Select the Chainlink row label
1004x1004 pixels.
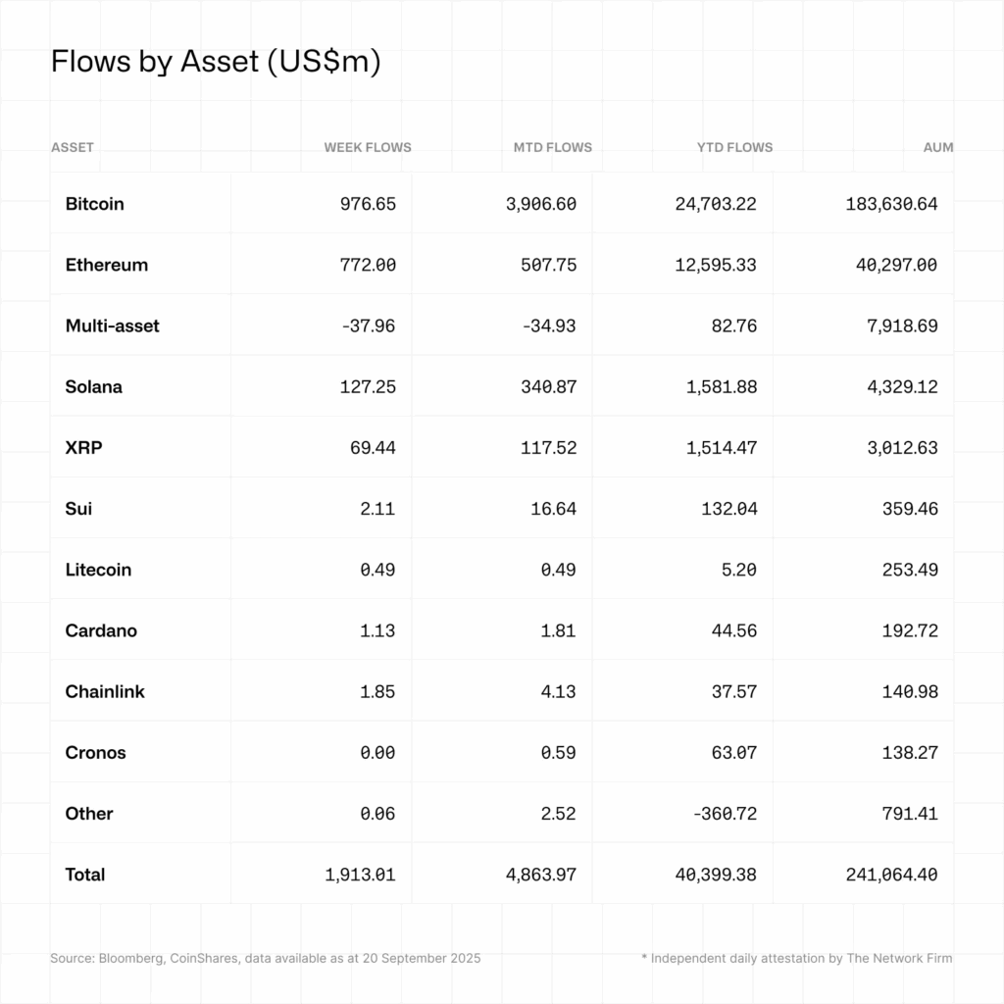coord(105,691)
